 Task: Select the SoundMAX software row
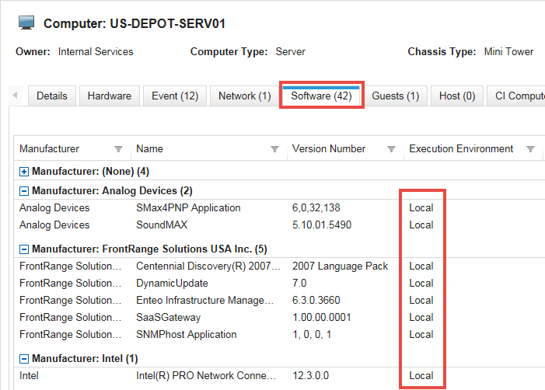coord(278,225)
